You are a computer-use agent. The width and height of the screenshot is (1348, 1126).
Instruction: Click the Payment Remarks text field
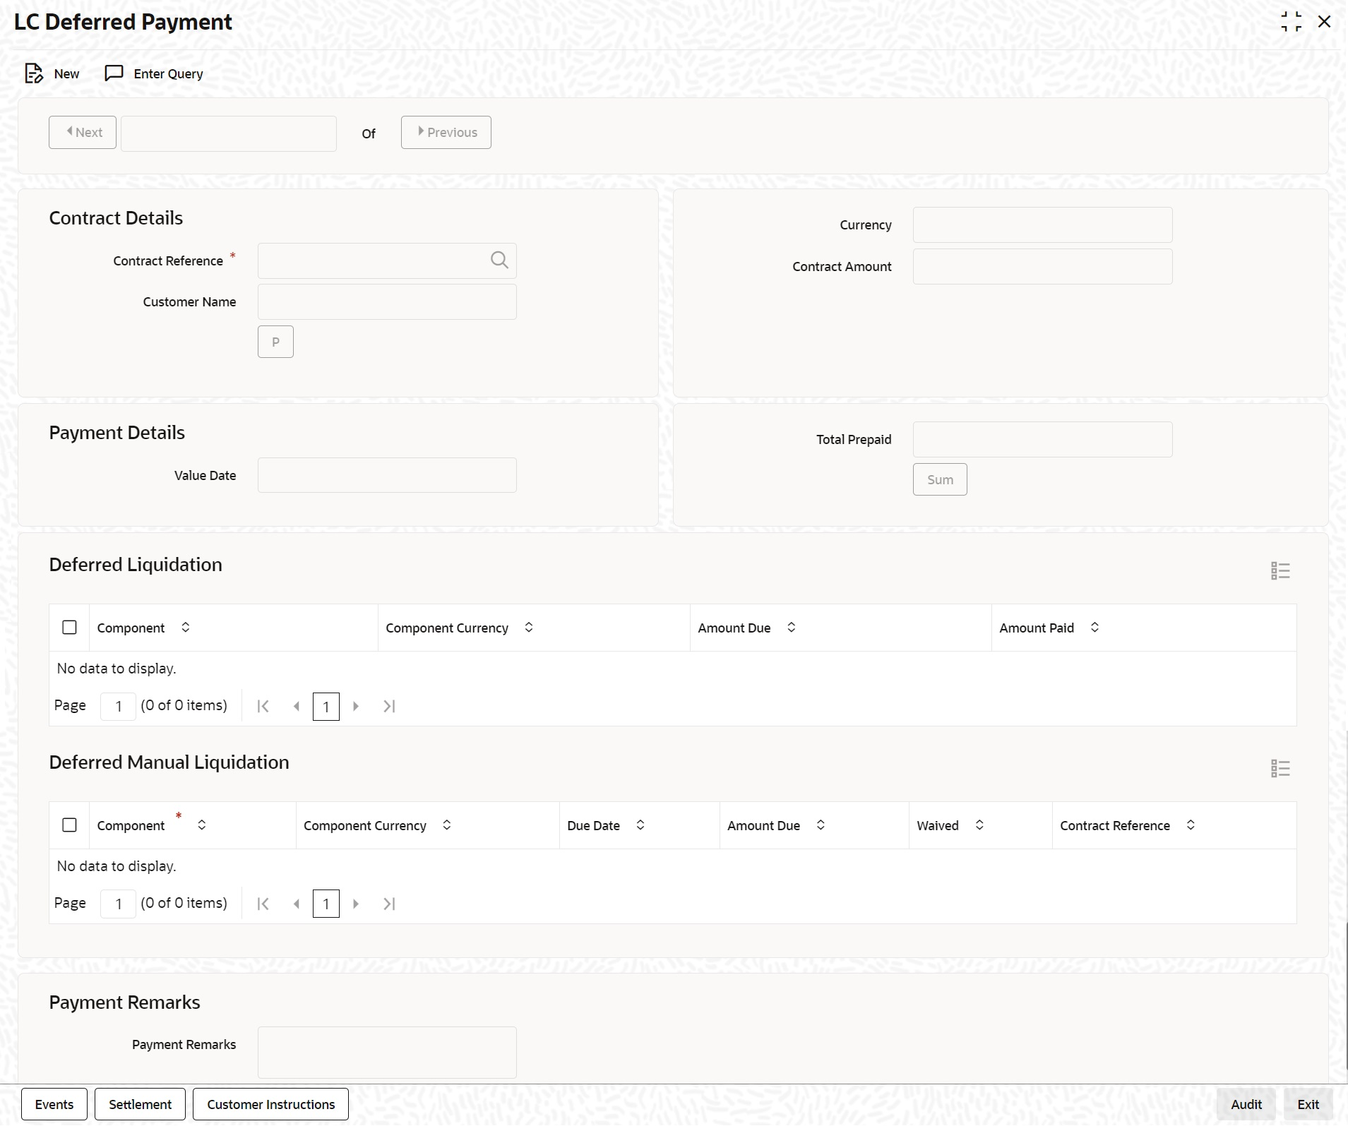[387, 1052]
